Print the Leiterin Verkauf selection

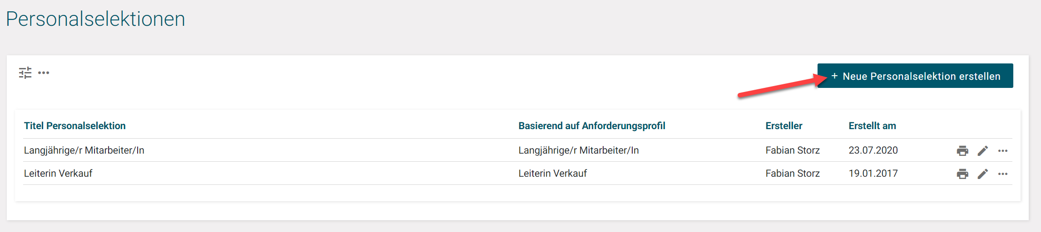(x=962, y=174)
